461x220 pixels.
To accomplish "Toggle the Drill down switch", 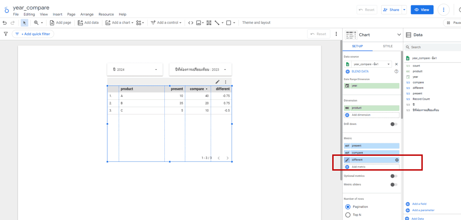I will 394,124.
